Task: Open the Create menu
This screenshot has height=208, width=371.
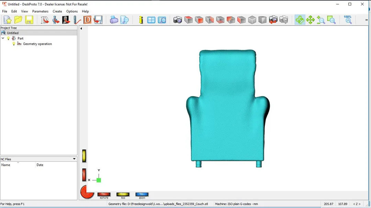Action: click(x=57, y=11)
